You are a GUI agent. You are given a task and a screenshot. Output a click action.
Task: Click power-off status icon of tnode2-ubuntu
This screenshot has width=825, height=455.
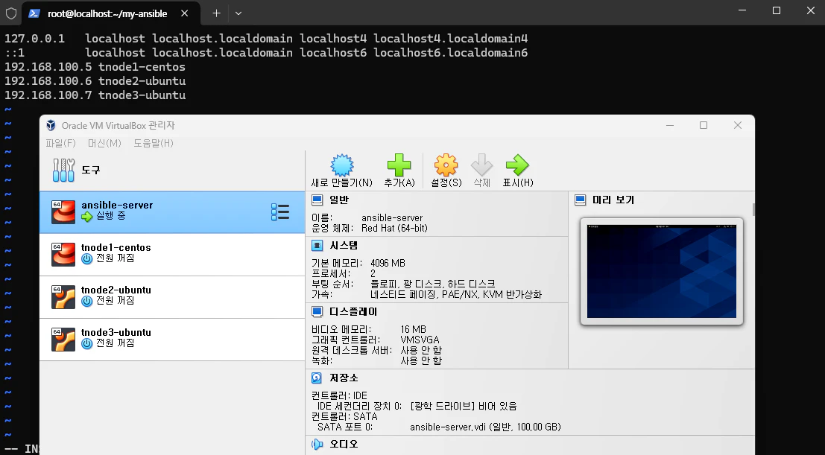coord(86,301)
